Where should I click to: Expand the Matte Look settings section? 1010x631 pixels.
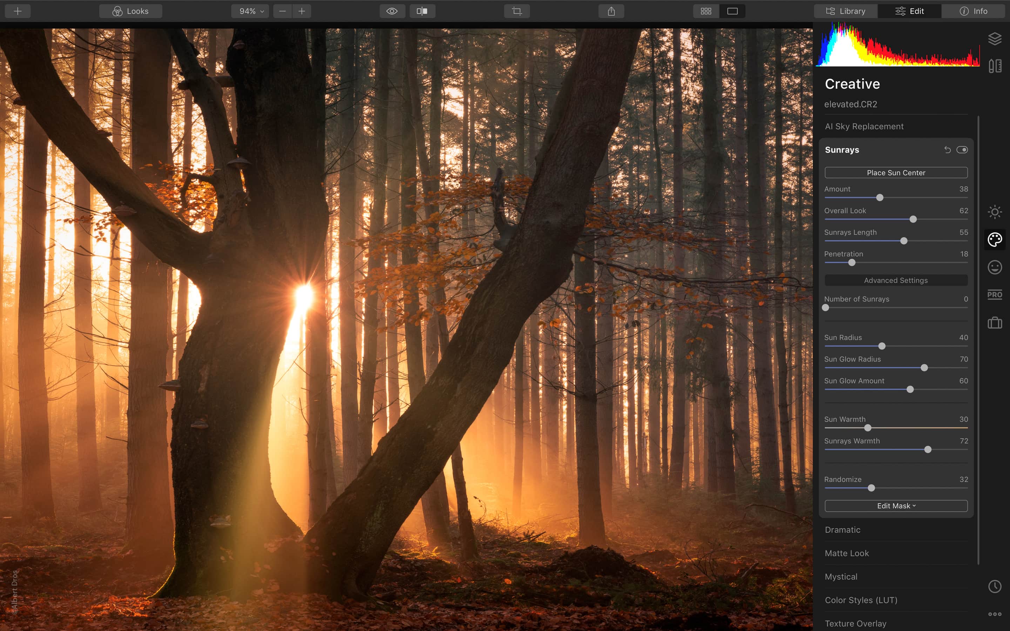point(847,553)
